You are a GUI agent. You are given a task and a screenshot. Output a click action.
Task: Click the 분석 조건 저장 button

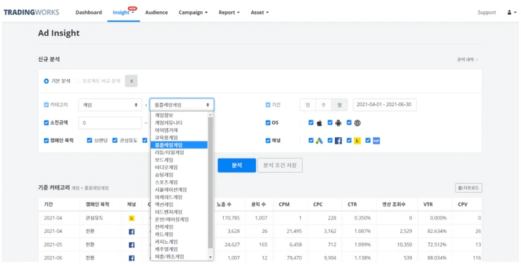point(280,165)
